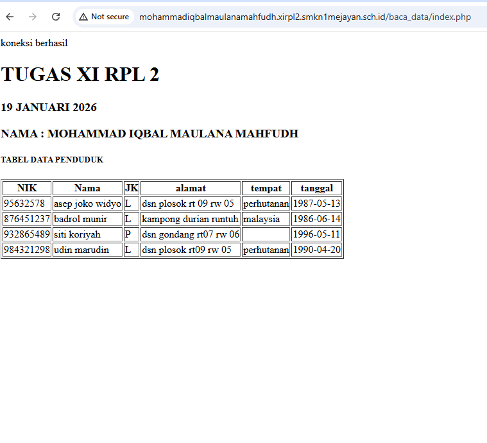
Task: Select the NIK cell 95632578
Action: (x=24, y=204)
